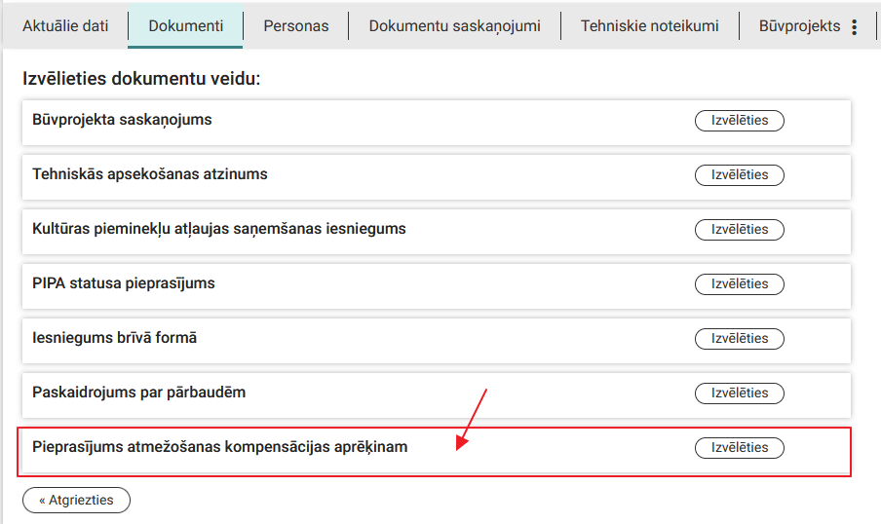The width and height of the screenshot is (881, 524).
Task: Click the Tehniskās apsekošanas atzinums row label
Action: [149, 174]
